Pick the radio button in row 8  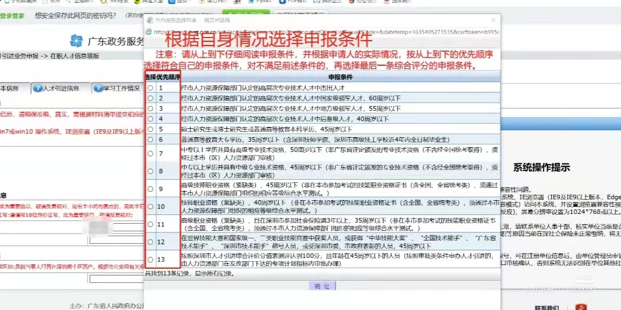(x=150, y=171)
